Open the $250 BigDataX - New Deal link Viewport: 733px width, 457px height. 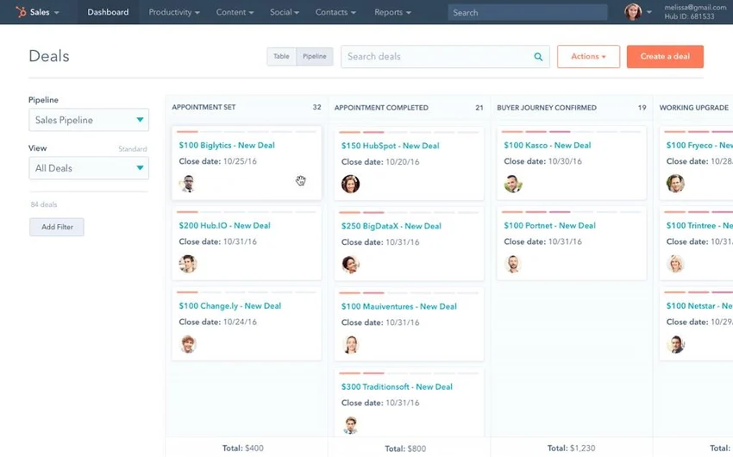pos(392,226)
